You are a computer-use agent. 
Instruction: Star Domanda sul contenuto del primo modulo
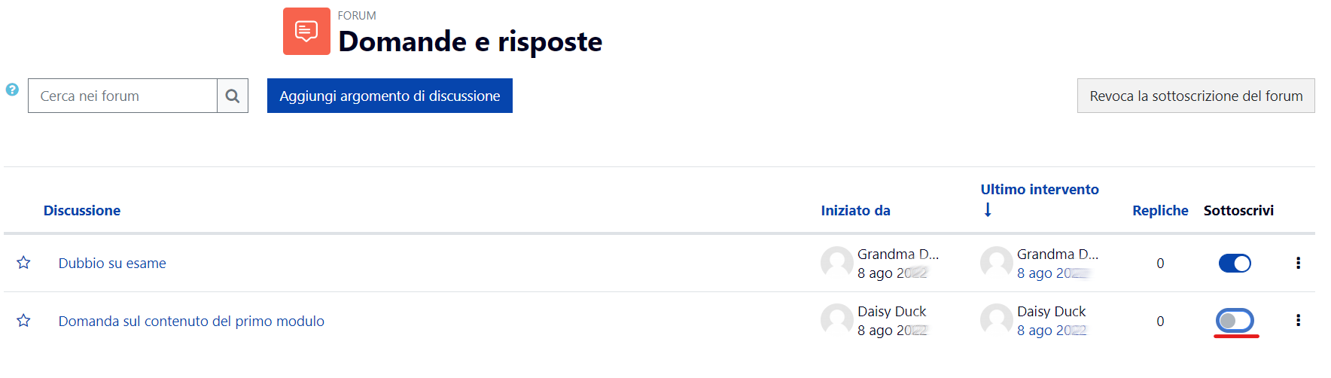click(23, 321)
